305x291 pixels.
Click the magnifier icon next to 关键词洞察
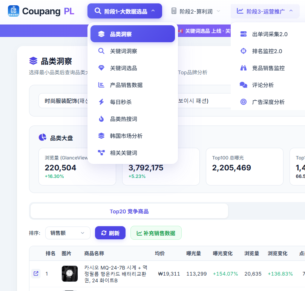coord(101,51)
